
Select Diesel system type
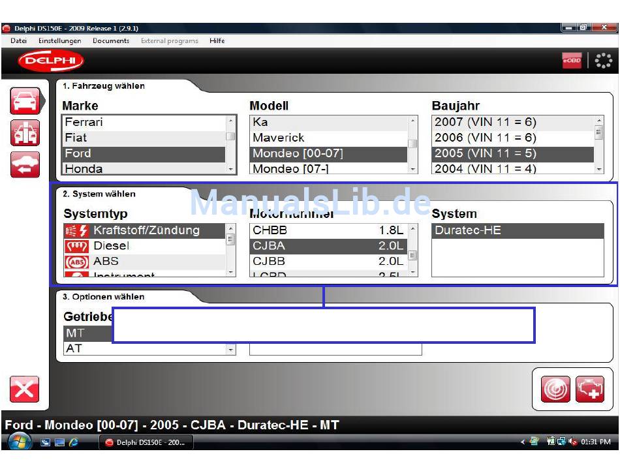click(111, 246)
